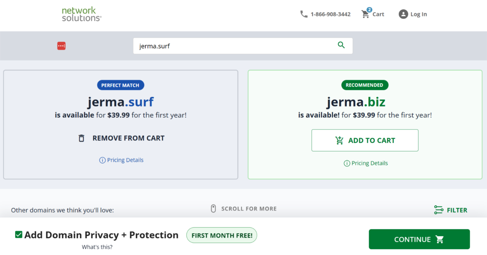This screenshot has height=255, width=487.
Task: Open Pricing Details info icon under jerma.biz
Action: [347, 163]
